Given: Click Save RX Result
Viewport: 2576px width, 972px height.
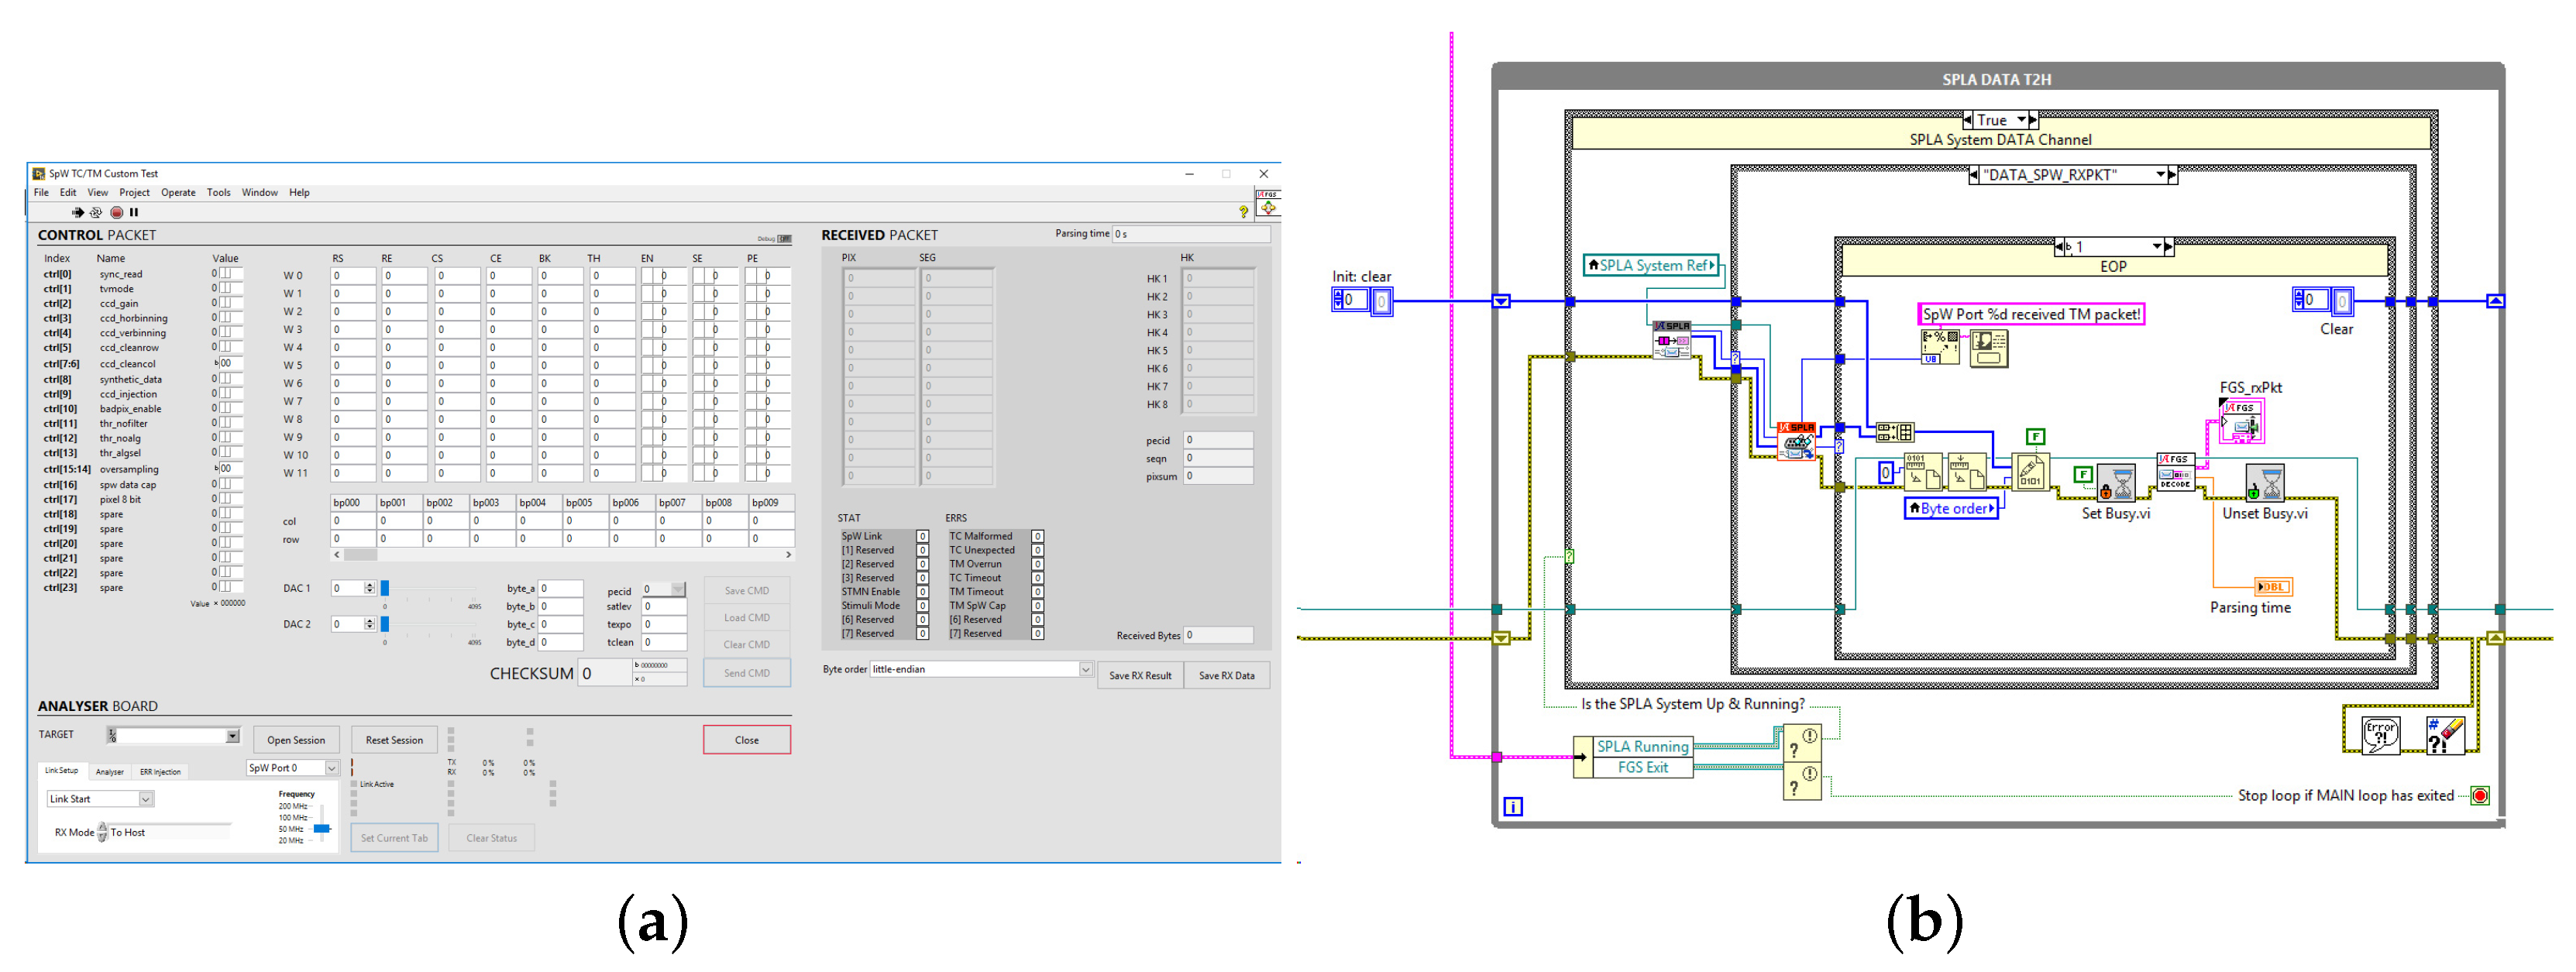Looking at the screenshot, I should (x=1140, y=675).
